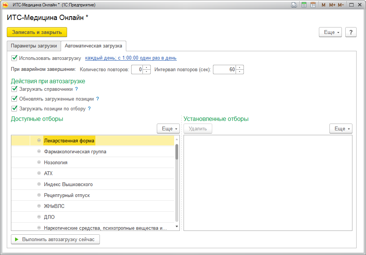Image resolution: width=366 pixels, height=255 pixels.
Task: Click the print/save icon in title bar
Action: [x=294, y=5]
